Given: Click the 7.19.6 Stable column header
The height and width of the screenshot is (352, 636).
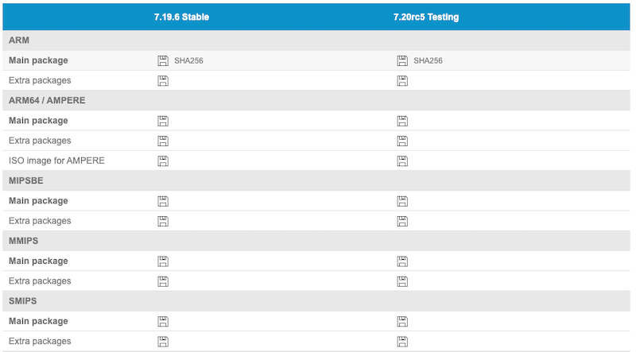Looking at the screenshot, I should [181, 17].
